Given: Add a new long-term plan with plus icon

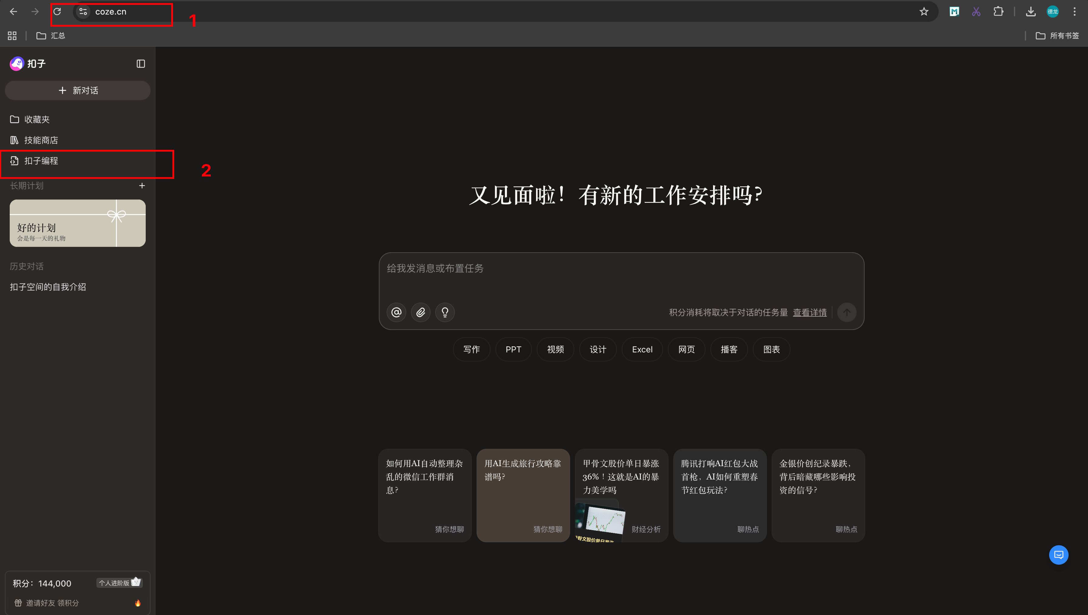Looking at the screenshot, I should [x=142, y=185].
